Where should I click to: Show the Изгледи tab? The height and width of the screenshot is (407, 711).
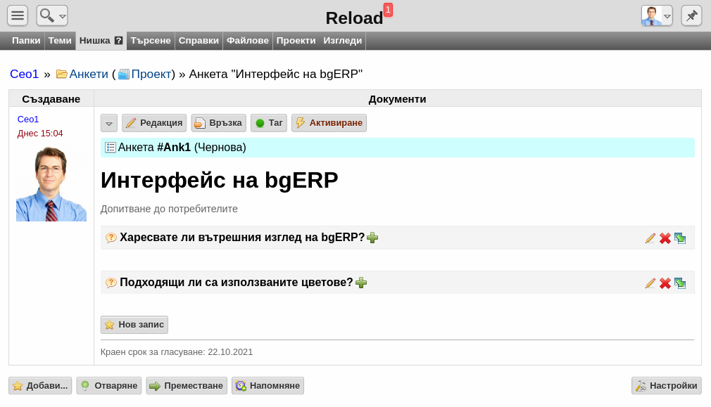pos(343,41)
